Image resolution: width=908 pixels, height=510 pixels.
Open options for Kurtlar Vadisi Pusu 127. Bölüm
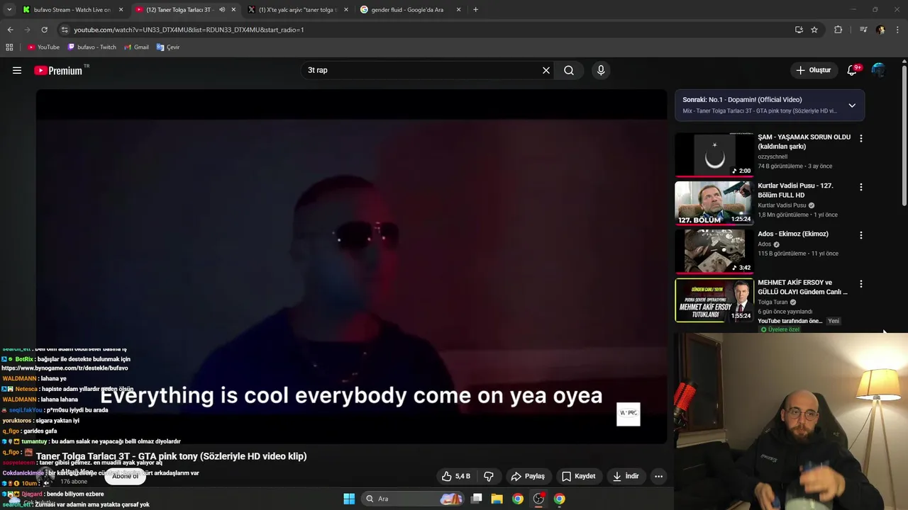(861, 187)
